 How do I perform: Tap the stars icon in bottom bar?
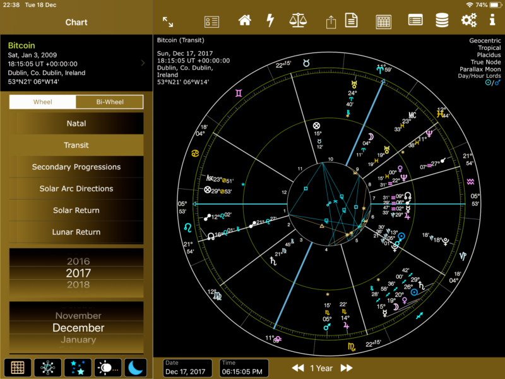tap(76, 367)
